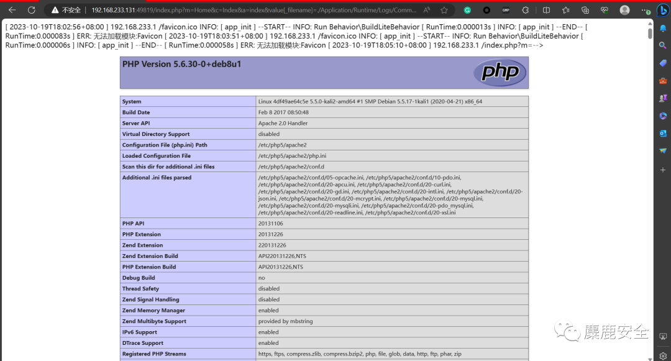Open sidebar Microsoft 365 icon

663,116
